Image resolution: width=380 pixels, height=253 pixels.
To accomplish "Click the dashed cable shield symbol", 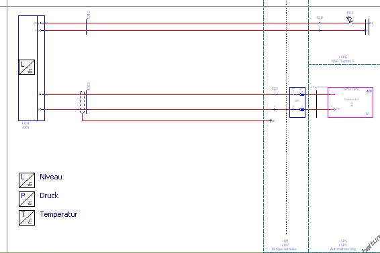I will coord(83,102).
